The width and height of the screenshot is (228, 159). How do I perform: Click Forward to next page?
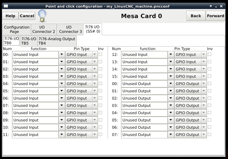tap(215, 16)
